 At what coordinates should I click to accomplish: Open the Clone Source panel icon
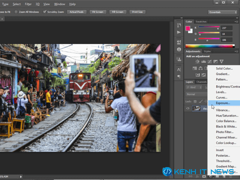click(179, 59)
